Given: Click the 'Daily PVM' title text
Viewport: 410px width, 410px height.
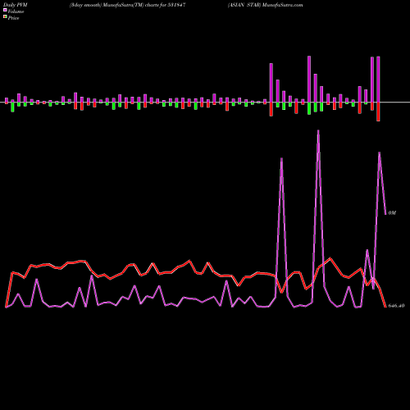Looking at the screenshot, I should (x=16, y=5).
